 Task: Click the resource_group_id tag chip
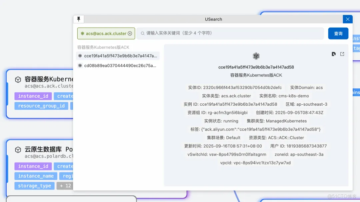pos(41,106)
